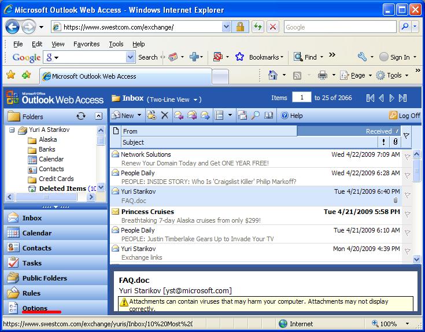Click the Check Messages icon in mail toolbar
425x332 pixels.
(242, 116)
